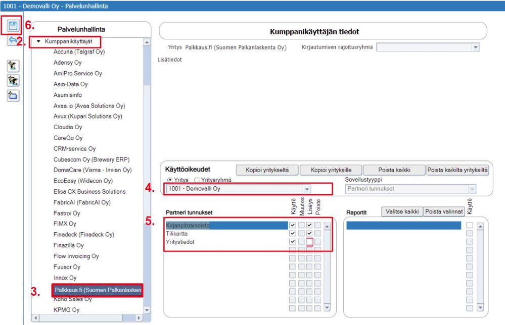Click the save (floppy disk) icon
This screenshot has width=505, height=325.
[x=13, y=26]
